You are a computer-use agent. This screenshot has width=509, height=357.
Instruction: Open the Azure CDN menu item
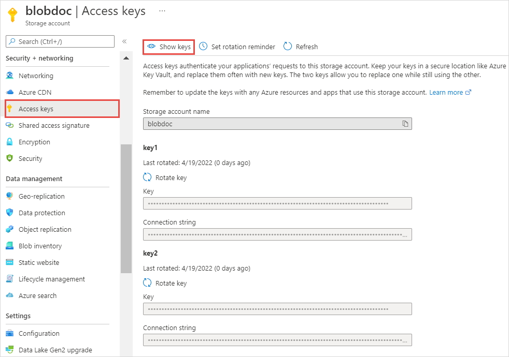(x=35, y=92)
